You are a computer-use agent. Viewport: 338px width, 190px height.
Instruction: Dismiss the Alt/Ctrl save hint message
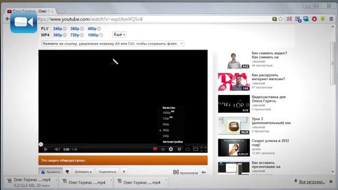click(x=182, y=43)
